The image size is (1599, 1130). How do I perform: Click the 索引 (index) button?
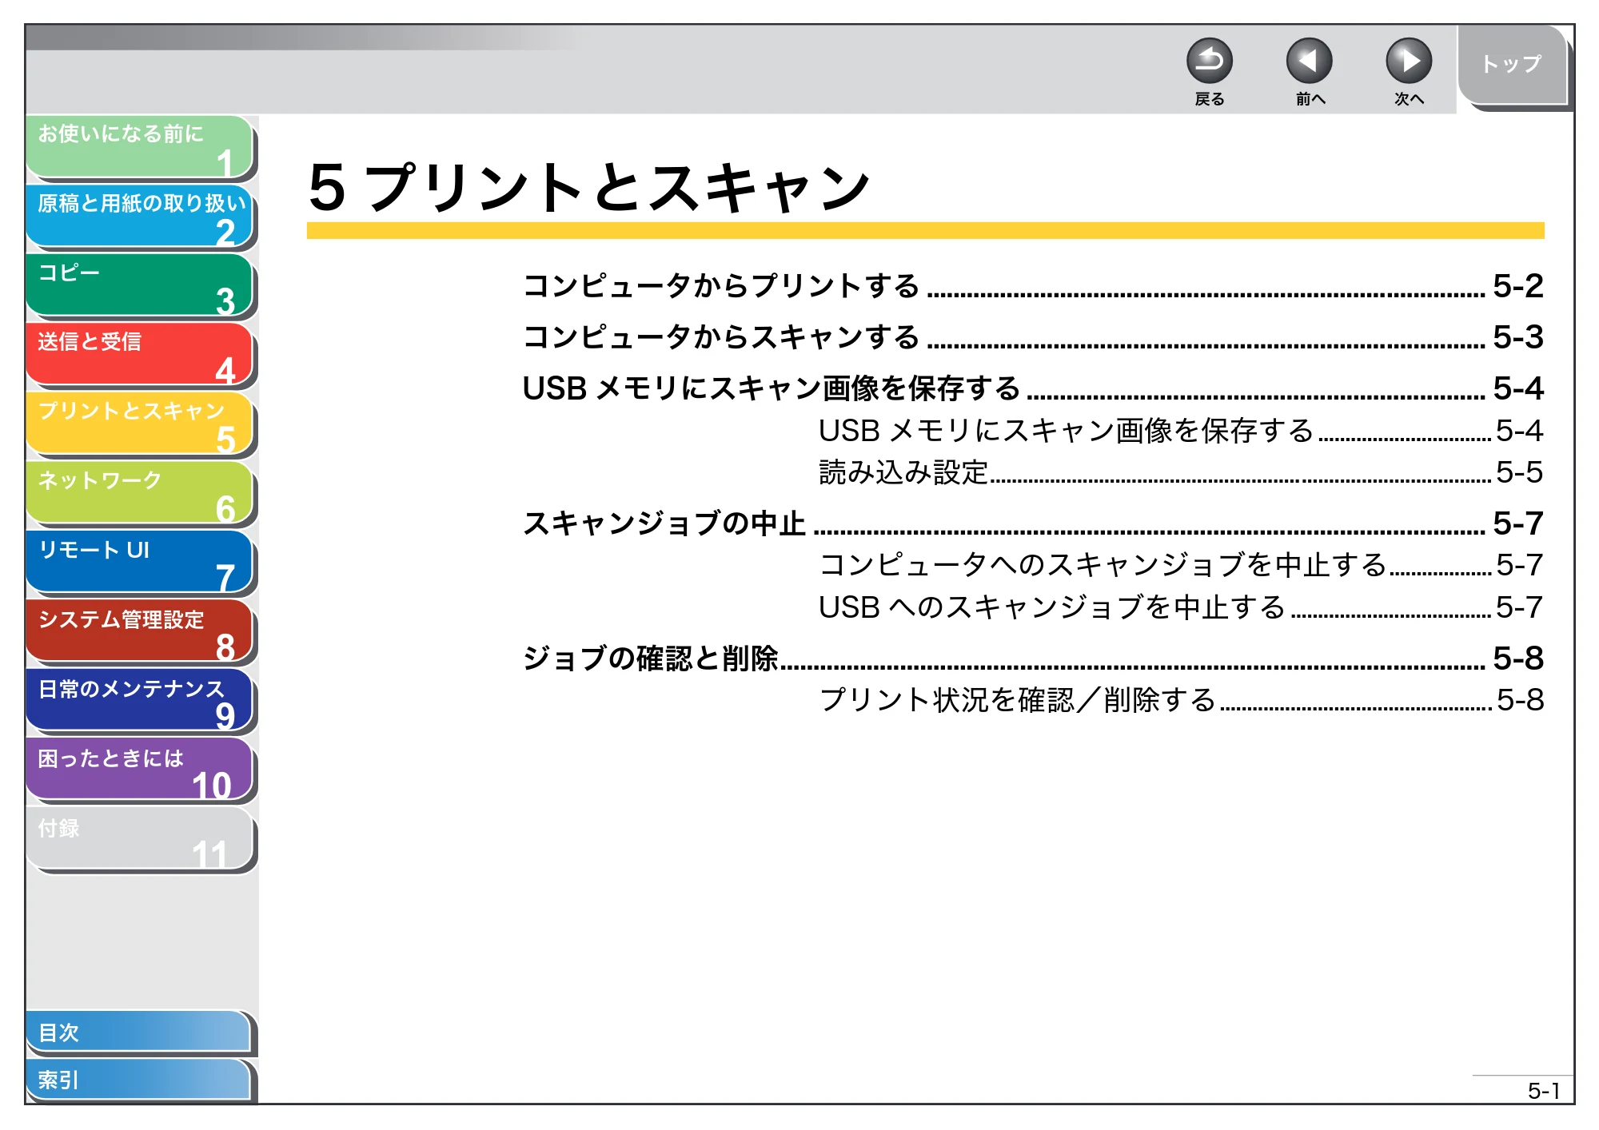point(139,1080)
